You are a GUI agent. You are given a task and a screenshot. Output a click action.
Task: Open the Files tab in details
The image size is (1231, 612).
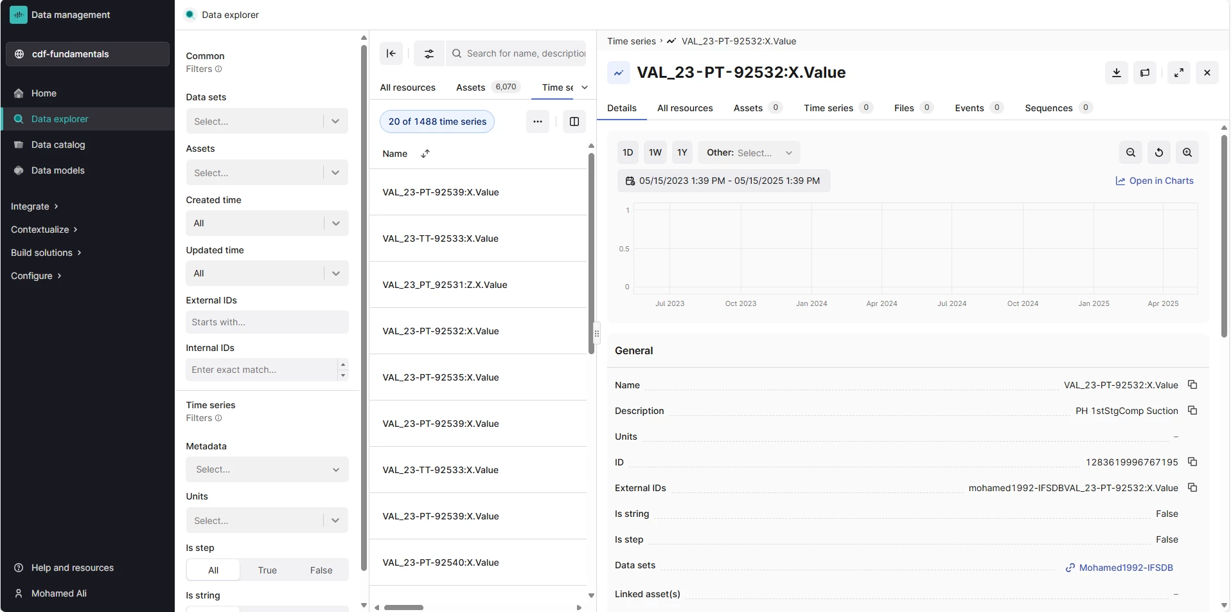tap(914, 108)
